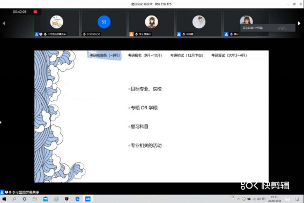Expand hidden system tray icons chevron
The image size is (304, 203).
pos(239,199)
